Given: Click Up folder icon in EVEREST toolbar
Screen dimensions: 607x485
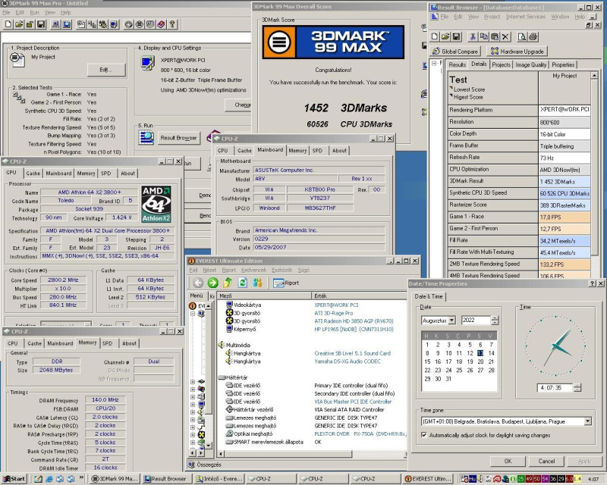Looking at the screenshot, I should (227, 283).
